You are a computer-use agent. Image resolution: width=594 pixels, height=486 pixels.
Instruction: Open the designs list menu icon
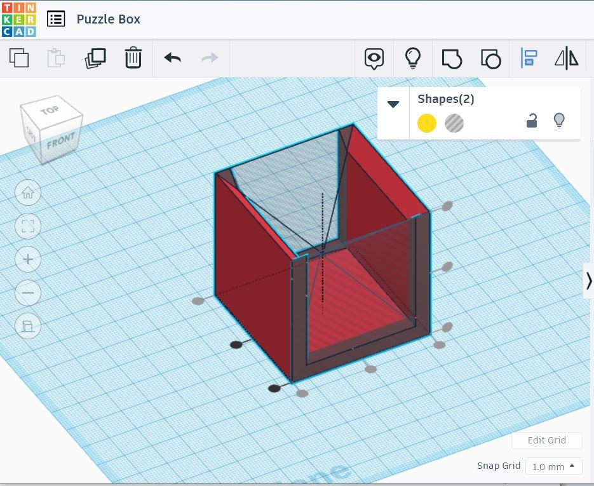(56, 19)
